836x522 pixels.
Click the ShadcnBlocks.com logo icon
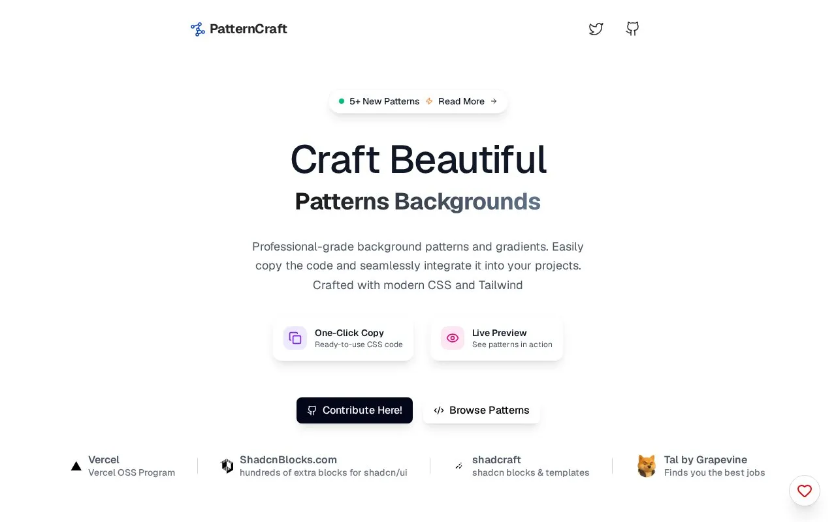point(227,466)
